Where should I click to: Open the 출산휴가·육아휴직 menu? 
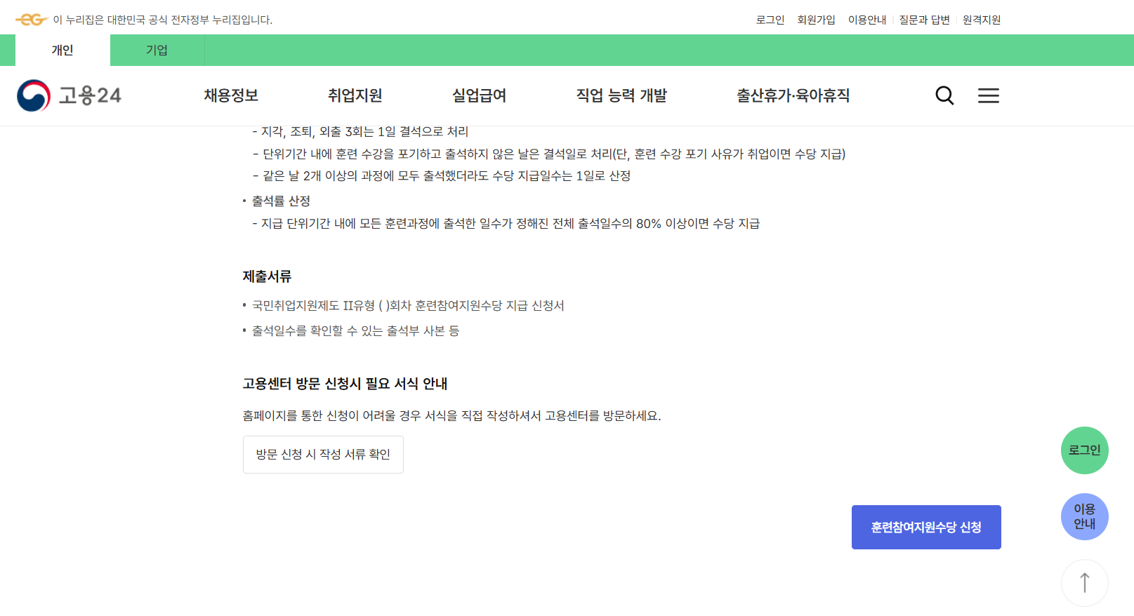793,95
